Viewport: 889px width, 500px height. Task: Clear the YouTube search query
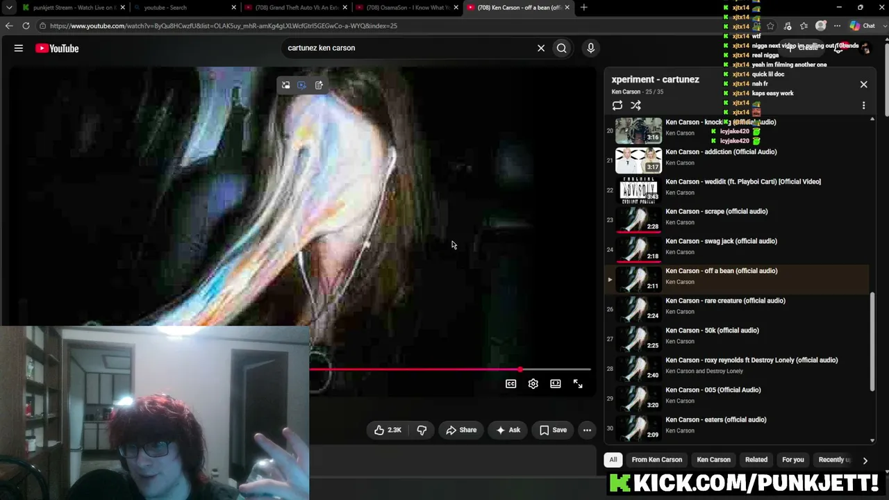pos(541,48)
